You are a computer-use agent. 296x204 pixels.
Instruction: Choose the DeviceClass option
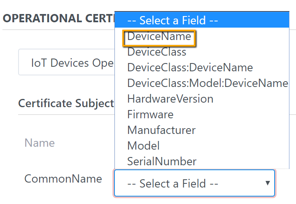[x=156, y=52]
